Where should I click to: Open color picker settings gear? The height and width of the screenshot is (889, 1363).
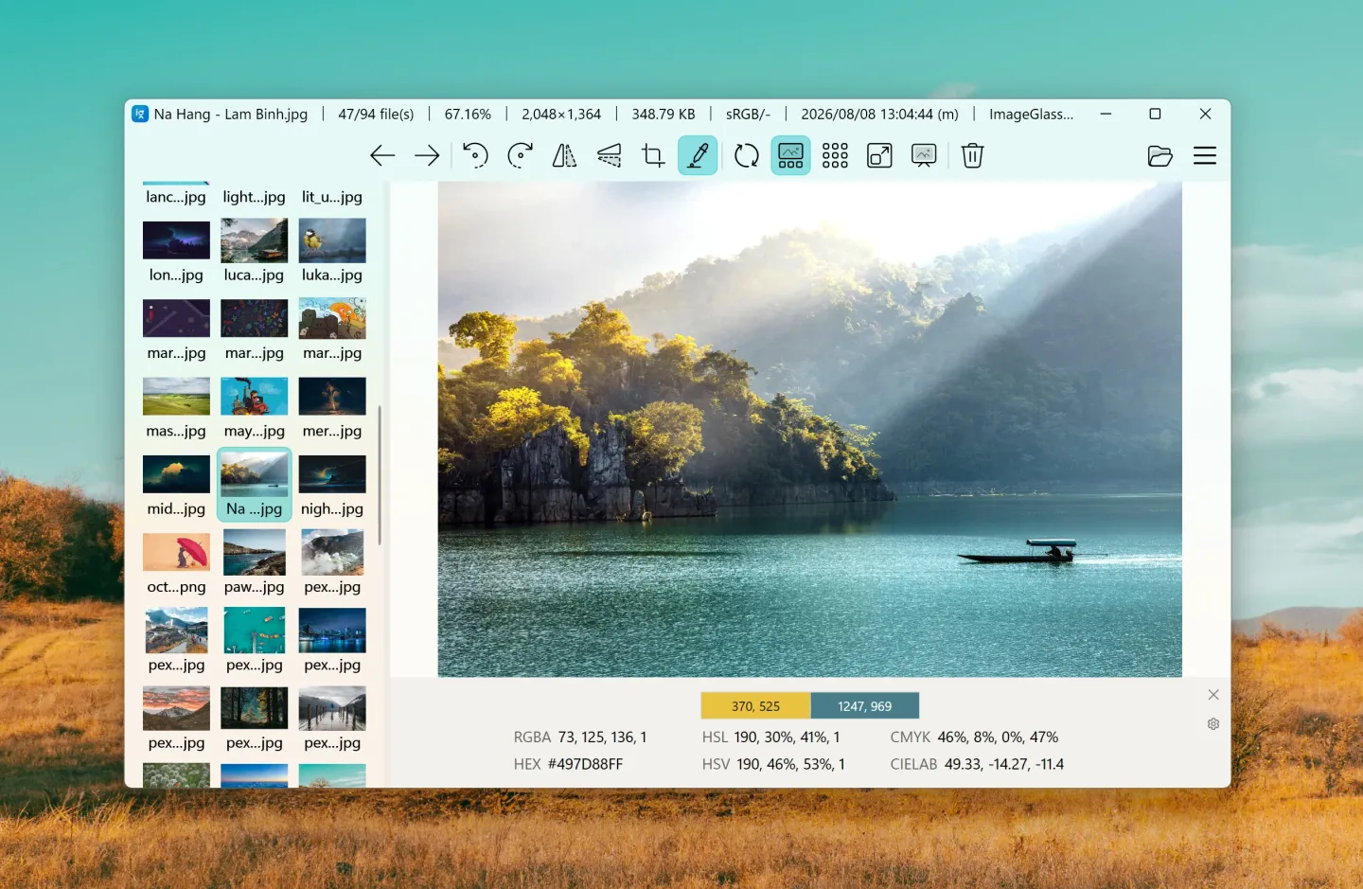(x=1213, y=724)
